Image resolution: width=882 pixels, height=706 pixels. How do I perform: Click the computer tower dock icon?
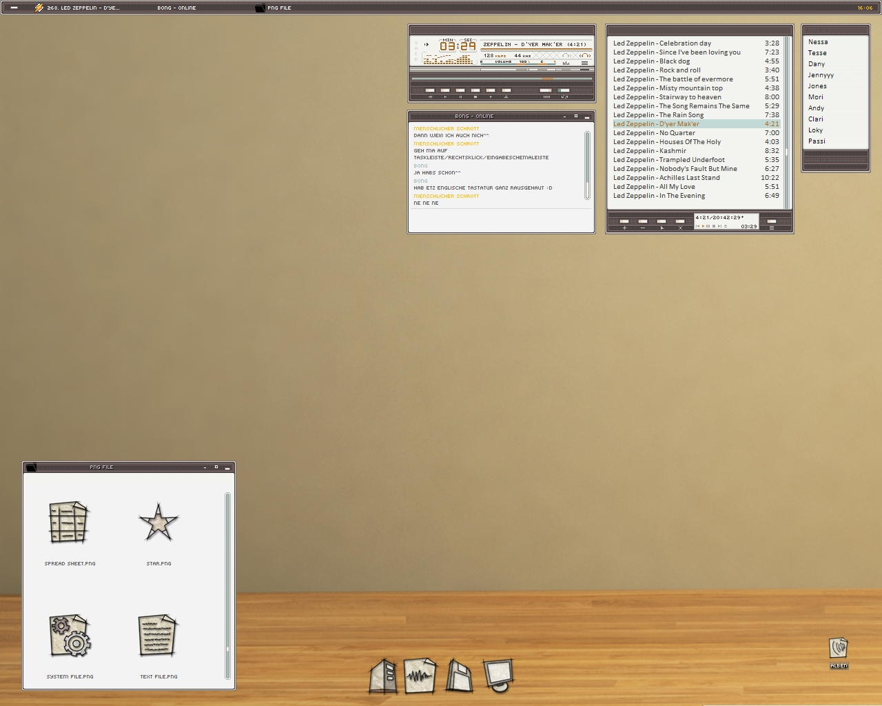pos(383,676)
